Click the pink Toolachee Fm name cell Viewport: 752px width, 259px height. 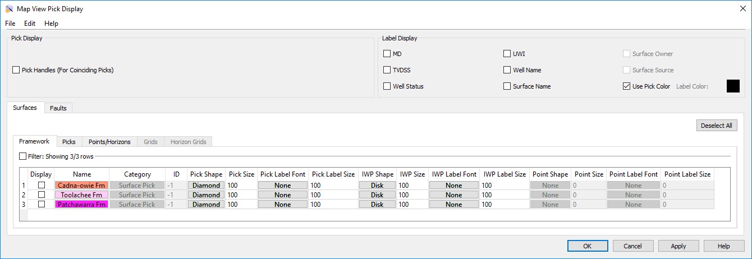81,195
